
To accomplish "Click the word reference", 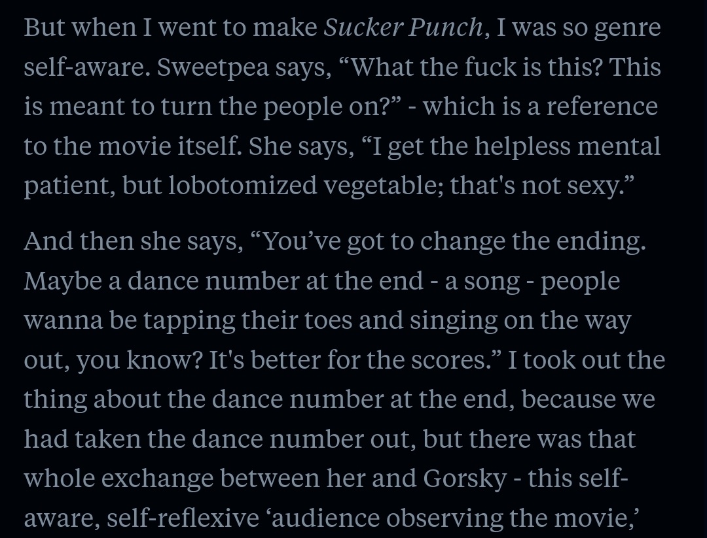I will tap(602, 107).
